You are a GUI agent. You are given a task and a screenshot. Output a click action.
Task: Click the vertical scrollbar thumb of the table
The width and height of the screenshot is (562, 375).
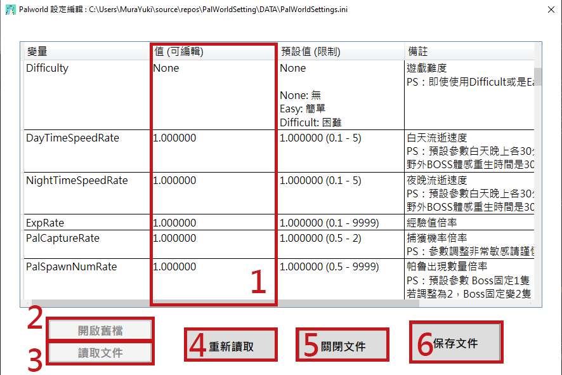(538, 76)
